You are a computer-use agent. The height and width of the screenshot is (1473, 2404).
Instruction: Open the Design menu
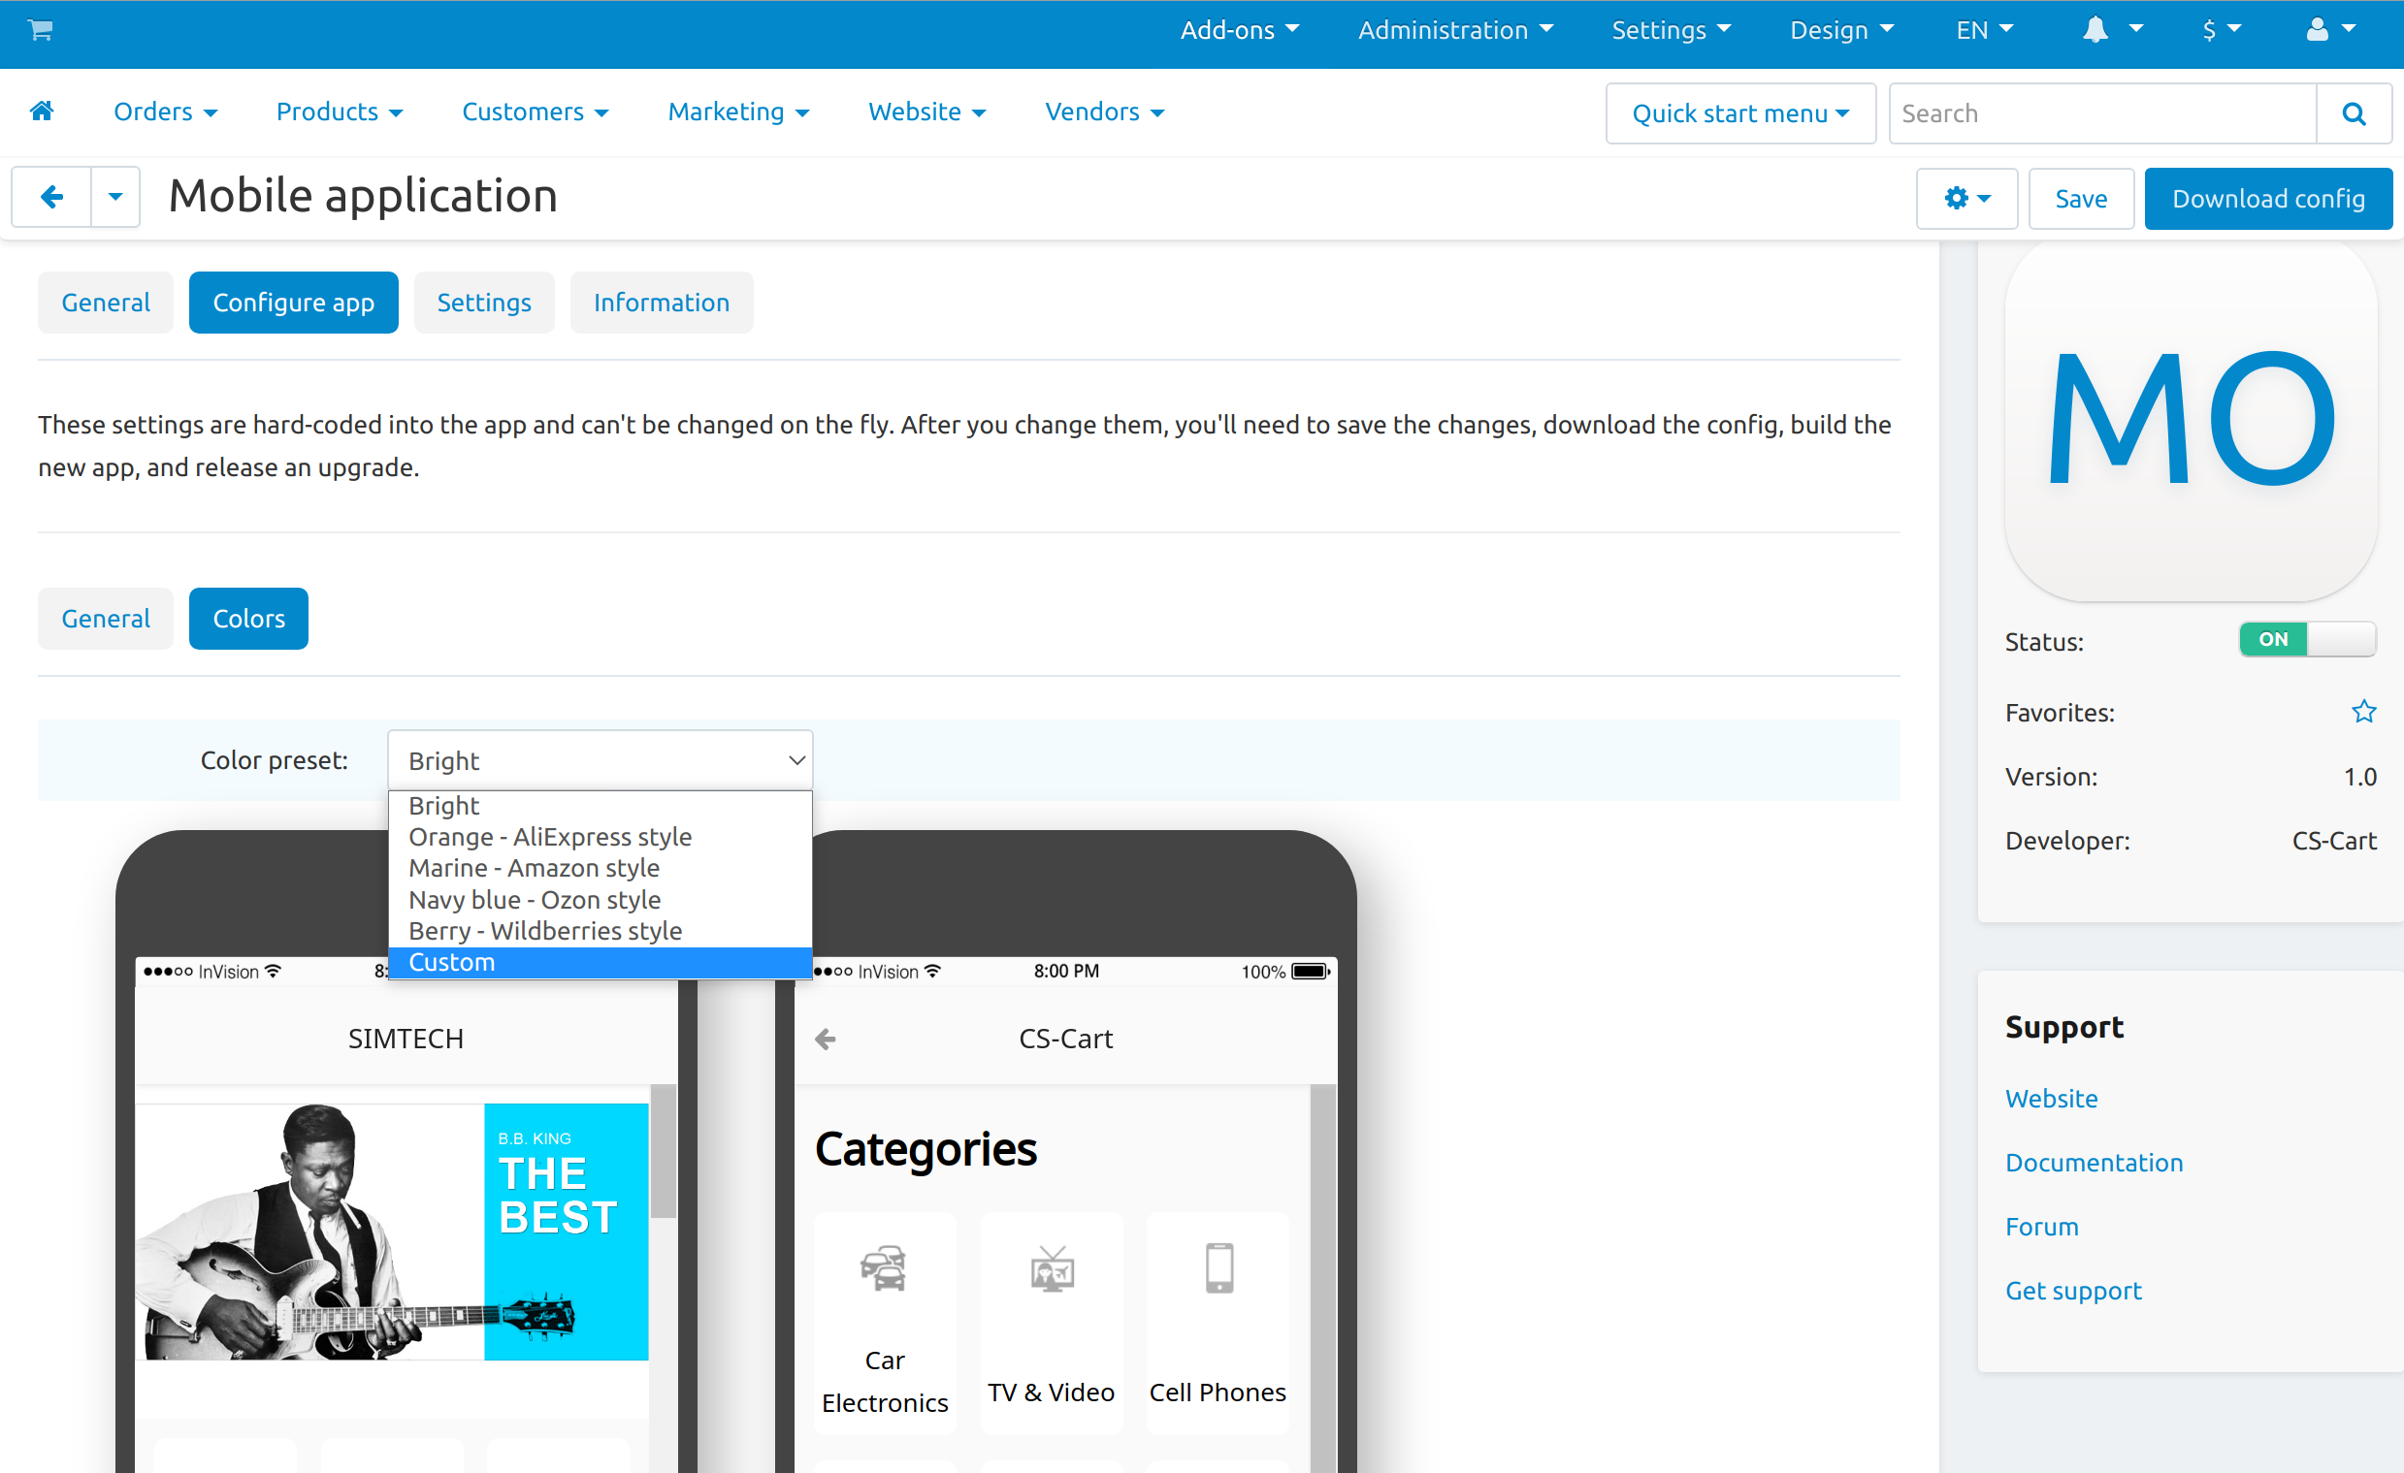click(1841, 30)
